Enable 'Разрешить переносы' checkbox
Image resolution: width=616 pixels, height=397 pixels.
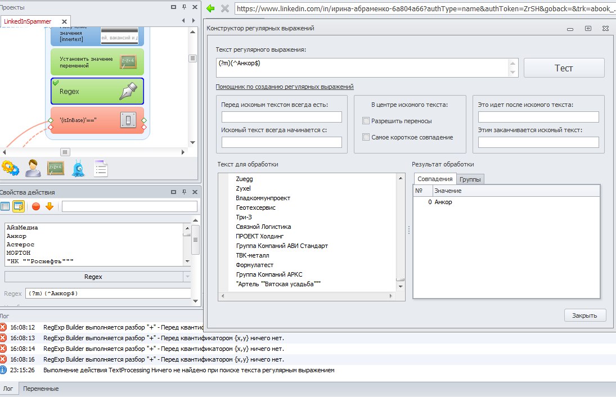[x=366, y=121]
